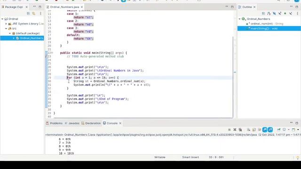Open Package Explorer view menu (three dots)
Image resolution: width=301 pixels, height=169 pixels.
pyautogui.click(x=40, y=14)
